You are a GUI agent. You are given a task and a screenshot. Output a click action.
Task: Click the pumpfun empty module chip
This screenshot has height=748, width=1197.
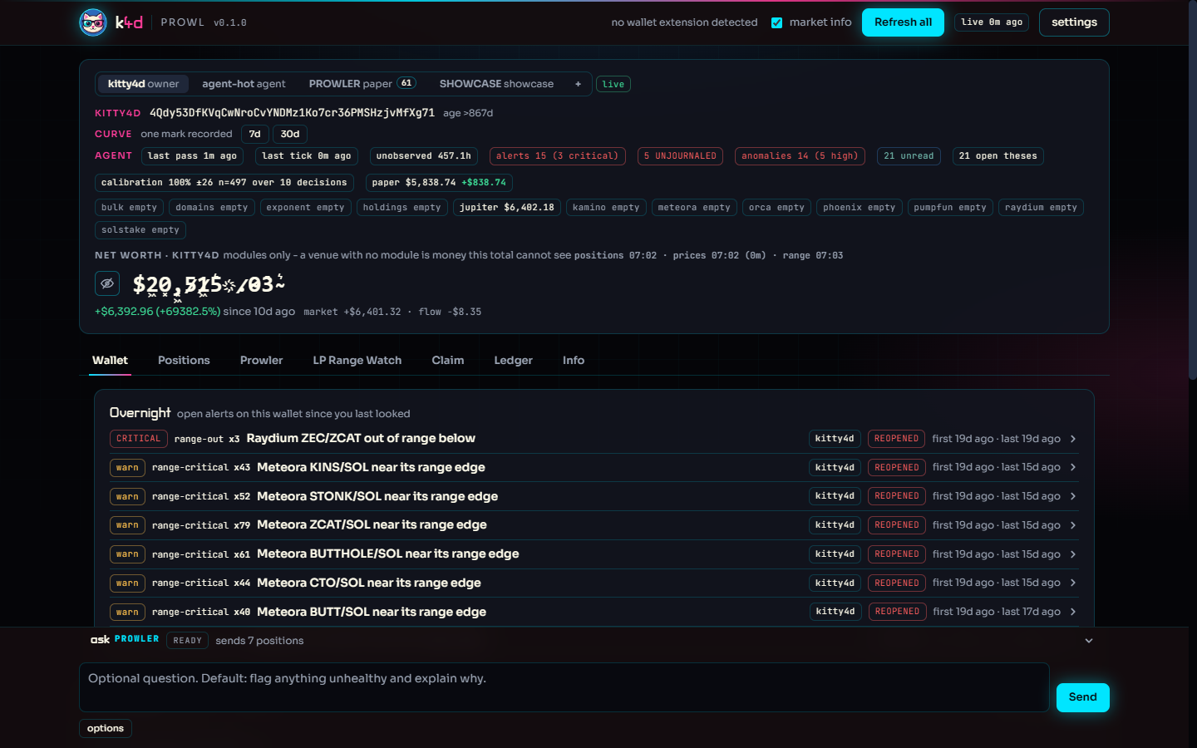coord(950,208)
